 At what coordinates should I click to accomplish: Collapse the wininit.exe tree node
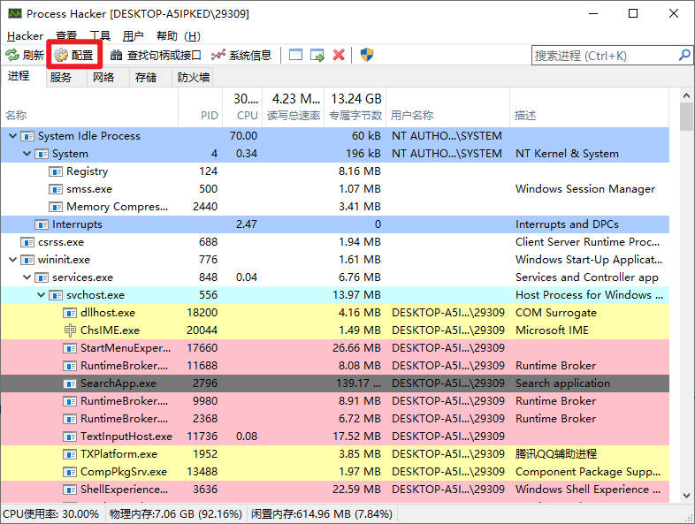pos(12,260)
